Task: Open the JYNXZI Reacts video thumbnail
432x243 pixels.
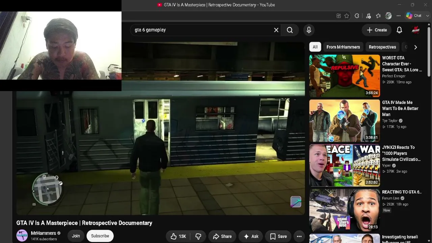Action: (345, 165)
